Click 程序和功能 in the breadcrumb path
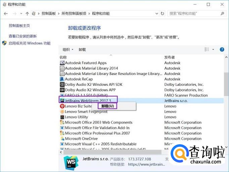Image resolution: width=229 pixels, height=172 pixels. point(101,13)
